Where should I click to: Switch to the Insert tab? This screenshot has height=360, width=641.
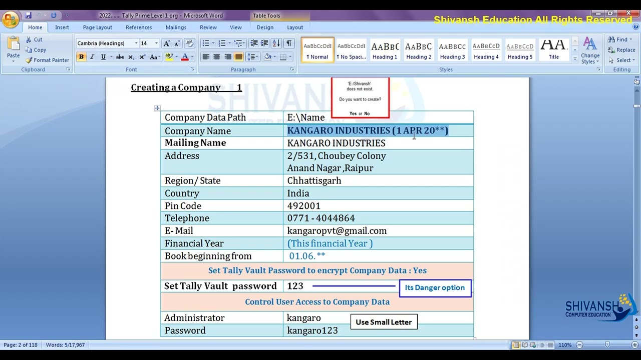click(x=62, y=27)
